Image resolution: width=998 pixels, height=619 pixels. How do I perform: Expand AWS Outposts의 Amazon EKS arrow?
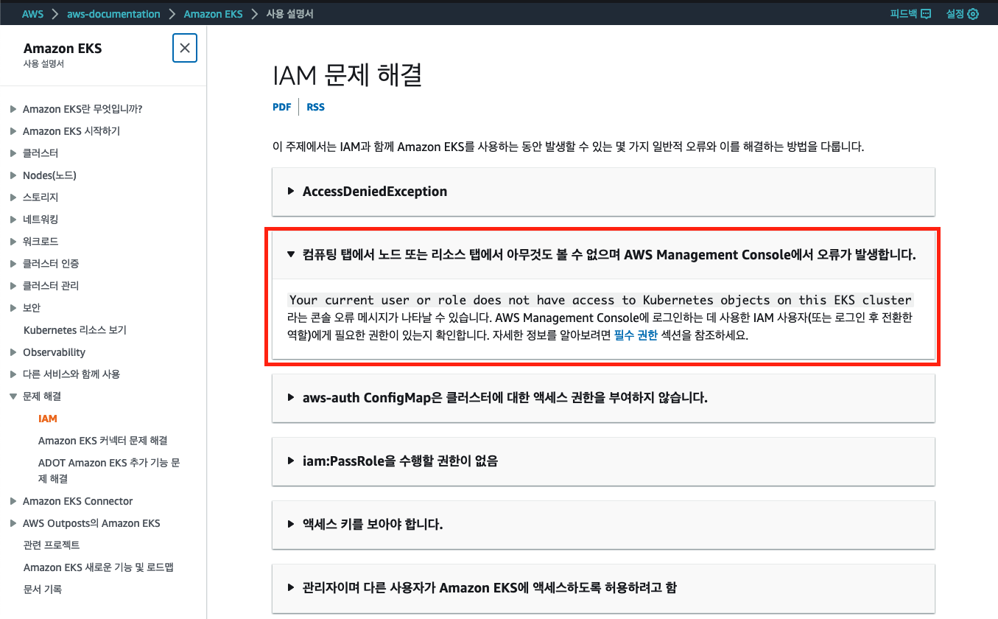13,523
